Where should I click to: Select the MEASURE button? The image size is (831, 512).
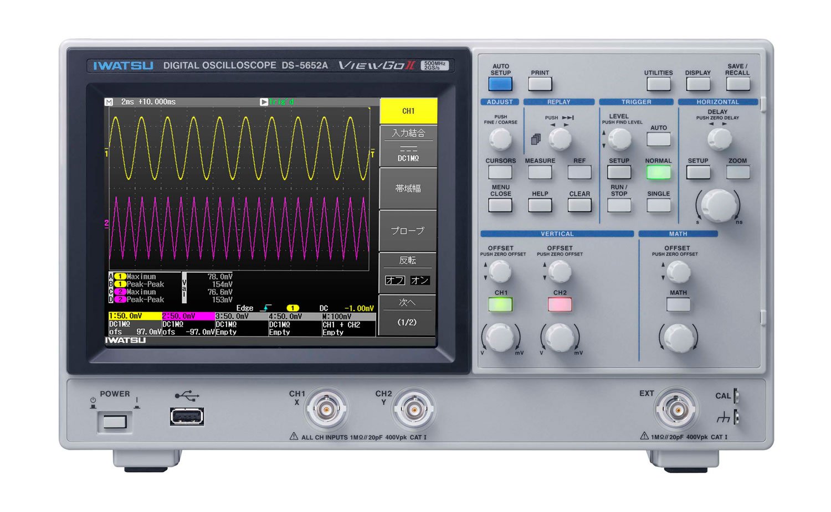tap(540, 172)
